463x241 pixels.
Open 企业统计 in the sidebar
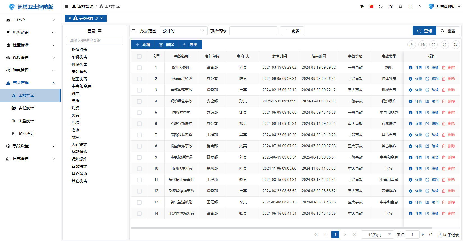pos(30,133)
